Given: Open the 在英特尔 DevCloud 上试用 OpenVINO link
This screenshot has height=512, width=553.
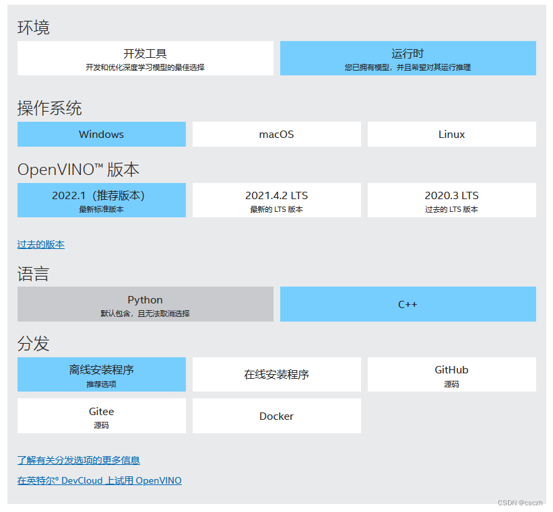Looking at the screenshot, I should (100, 480).
